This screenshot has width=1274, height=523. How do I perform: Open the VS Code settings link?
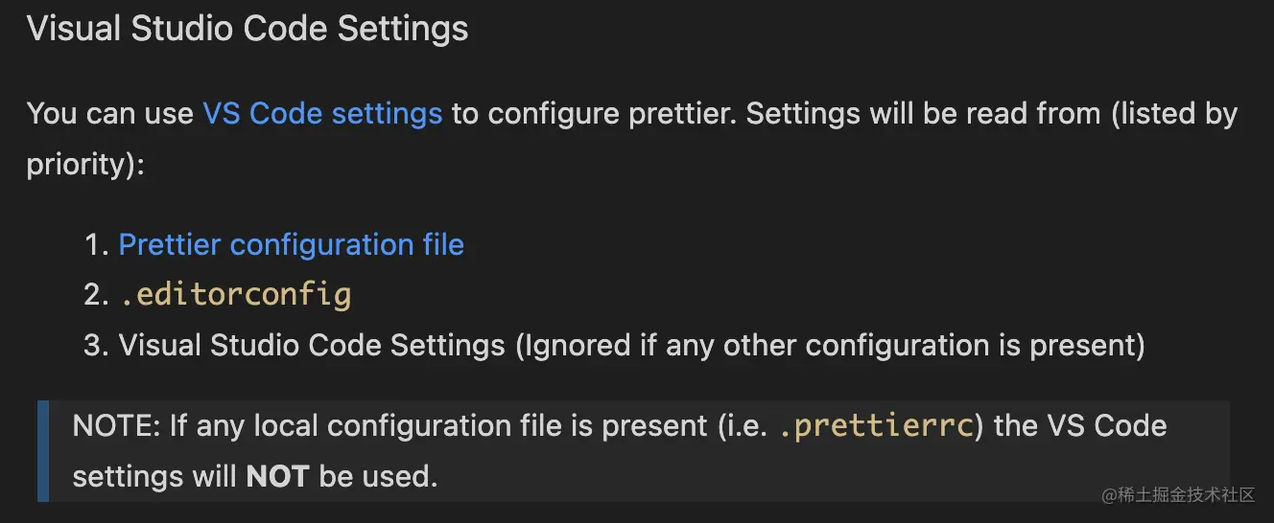tap(322, 114)
